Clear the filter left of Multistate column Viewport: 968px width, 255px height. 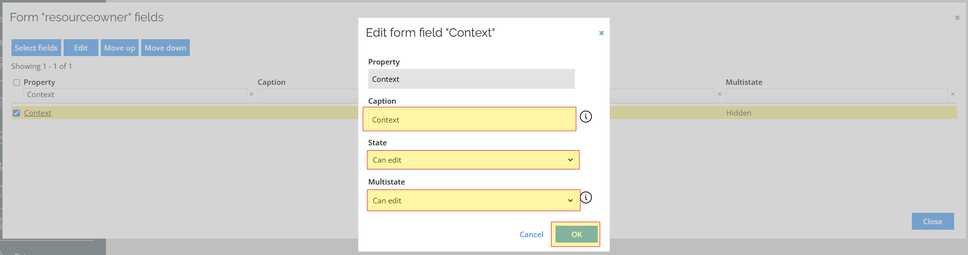720,94
